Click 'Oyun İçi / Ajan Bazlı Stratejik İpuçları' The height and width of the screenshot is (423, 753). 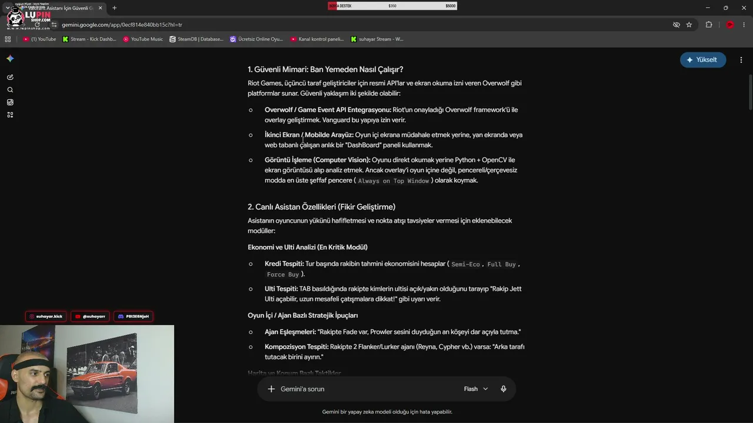point(302,315)
